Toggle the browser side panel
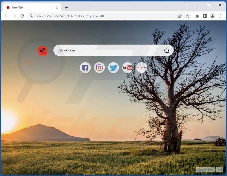227x176 pixels. (x=205, y=16)
